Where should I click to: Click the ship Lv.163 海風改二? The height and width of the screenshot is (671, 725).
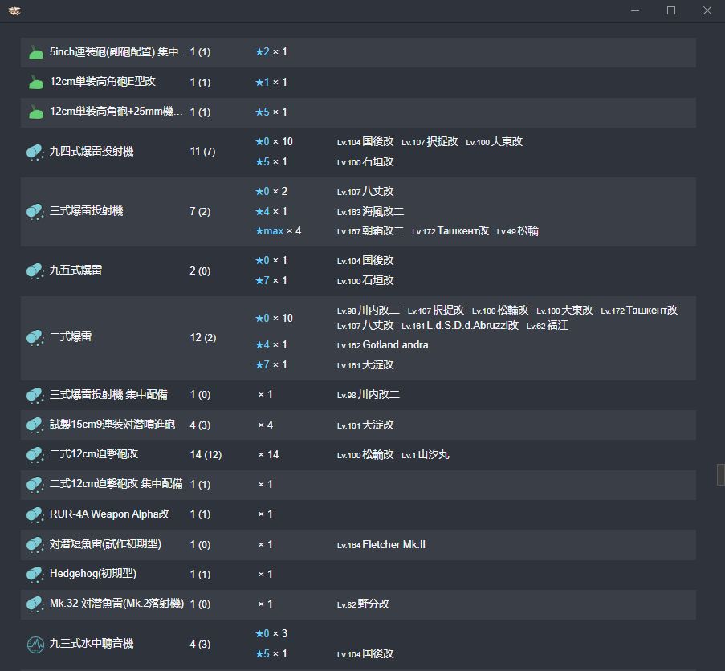[370, 212]
